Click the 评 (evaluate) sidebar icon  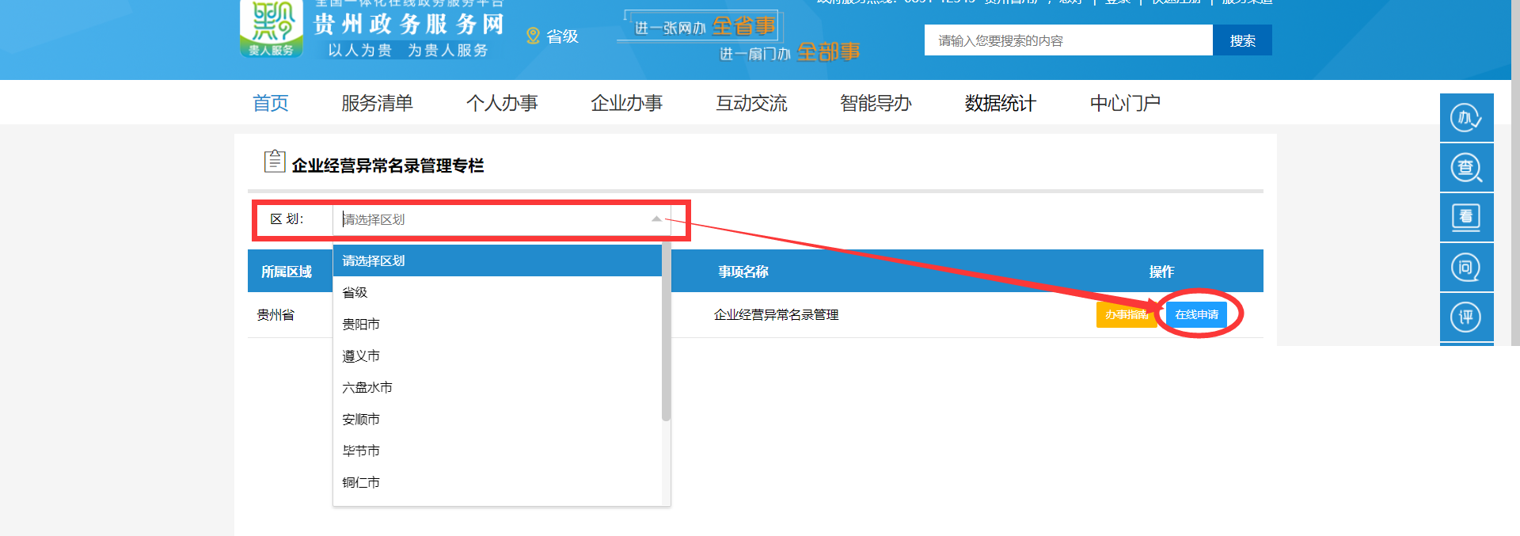(1466, 317)
